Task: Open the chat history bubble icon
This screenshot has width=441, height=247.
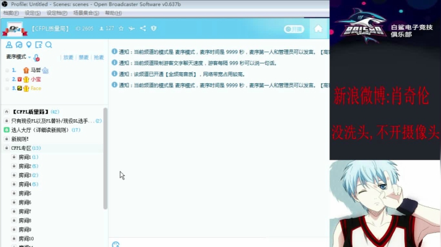Action: click(19, 45)
